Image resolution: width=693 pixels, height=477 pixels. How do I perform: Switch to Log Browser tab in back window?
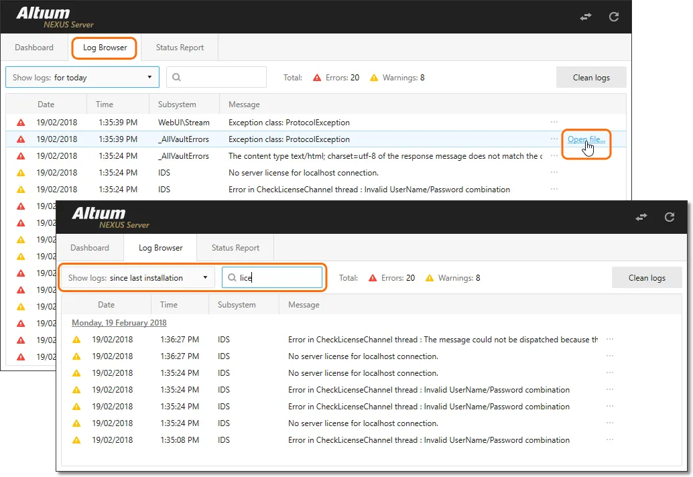click(x=105, y=48)
